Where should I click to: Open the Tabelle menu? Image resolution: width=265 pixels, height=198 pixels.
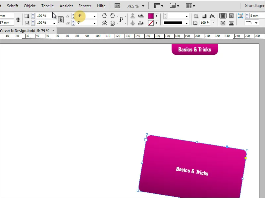[x=47, y=6]
